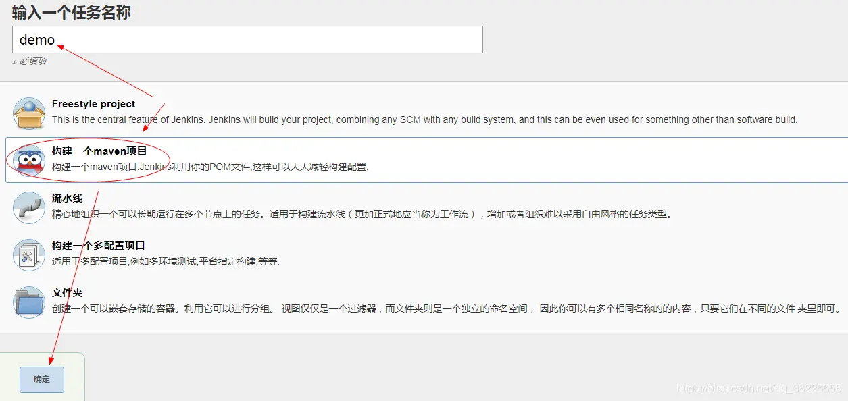Select the 文件夹 item title
Image resolution: width=848 pixels, height=401 pixels.
[x=67, y=293]
